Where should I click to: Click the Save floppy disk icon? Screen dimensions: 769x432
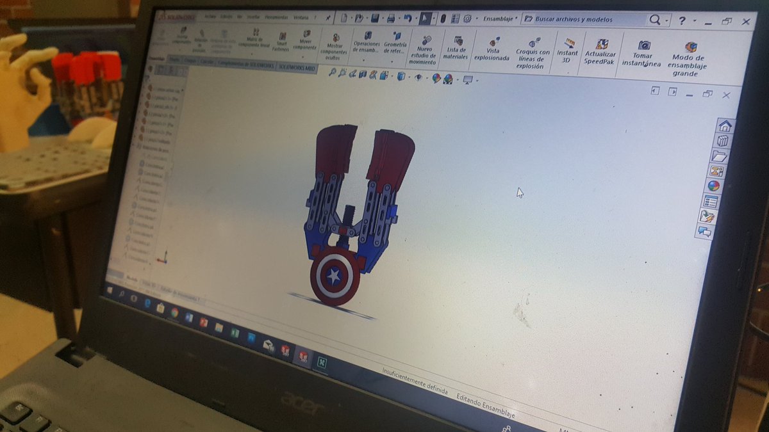coord(375,19)
